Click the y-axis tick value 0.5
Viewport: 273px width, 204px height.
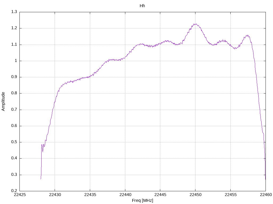coord(14,142)
